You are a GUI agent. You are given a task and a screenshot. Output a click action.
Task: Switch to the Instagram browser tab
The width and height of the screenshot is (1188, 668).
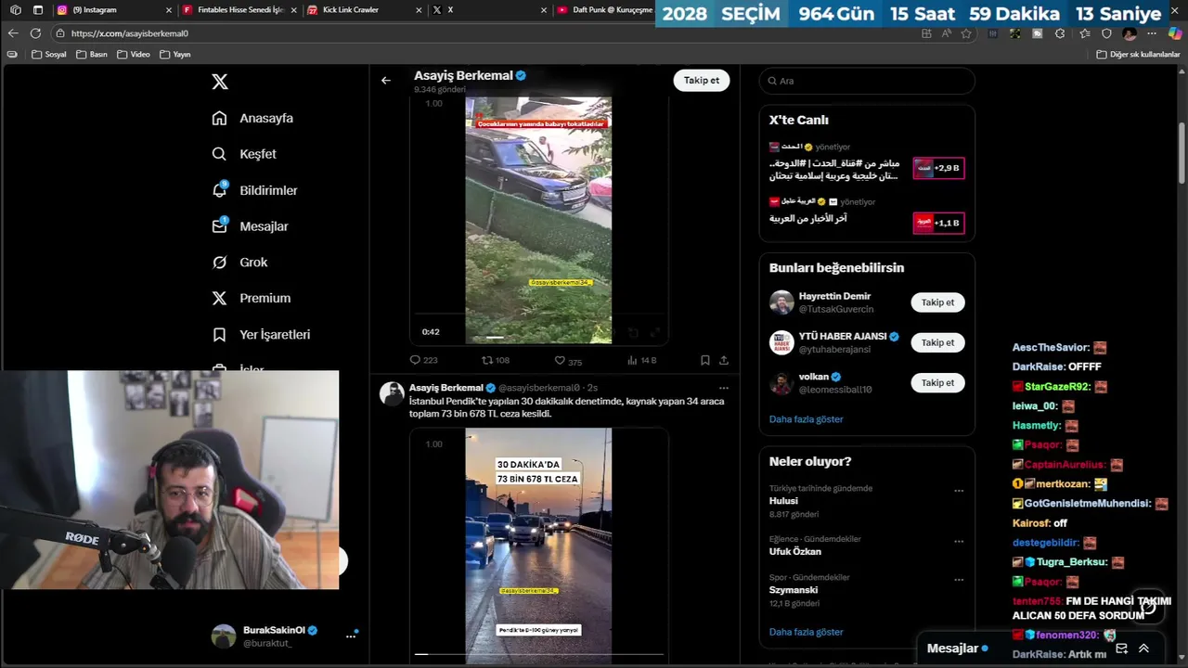[113, 10]
